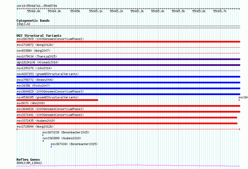248x169 pixels.
Task: Click the 55065.1k ruler tick label
Action: coord(96,11)
